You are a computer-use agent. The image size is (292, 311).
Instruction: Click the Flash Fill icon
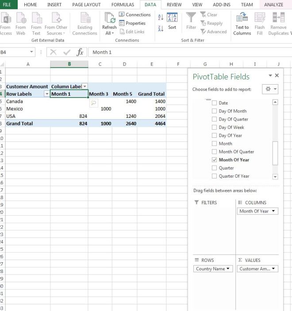tap(260, 19)
